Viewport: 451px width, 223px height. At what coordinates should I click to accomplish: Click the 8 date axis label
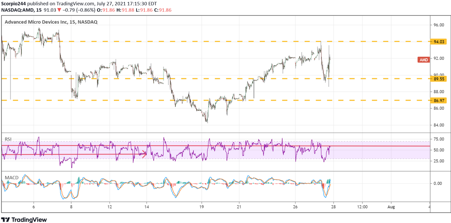(x=71, y=207)
